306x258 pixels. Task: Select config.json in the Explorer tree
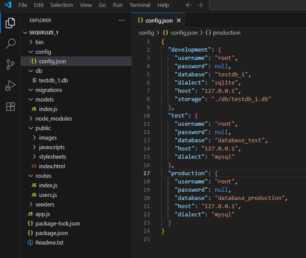(x=76, y=61)
